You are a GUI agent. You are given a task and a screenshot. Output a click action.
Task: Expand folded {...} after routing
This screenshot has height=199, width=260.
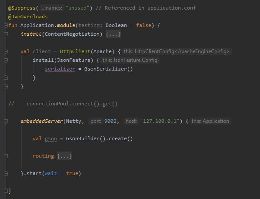64,156
